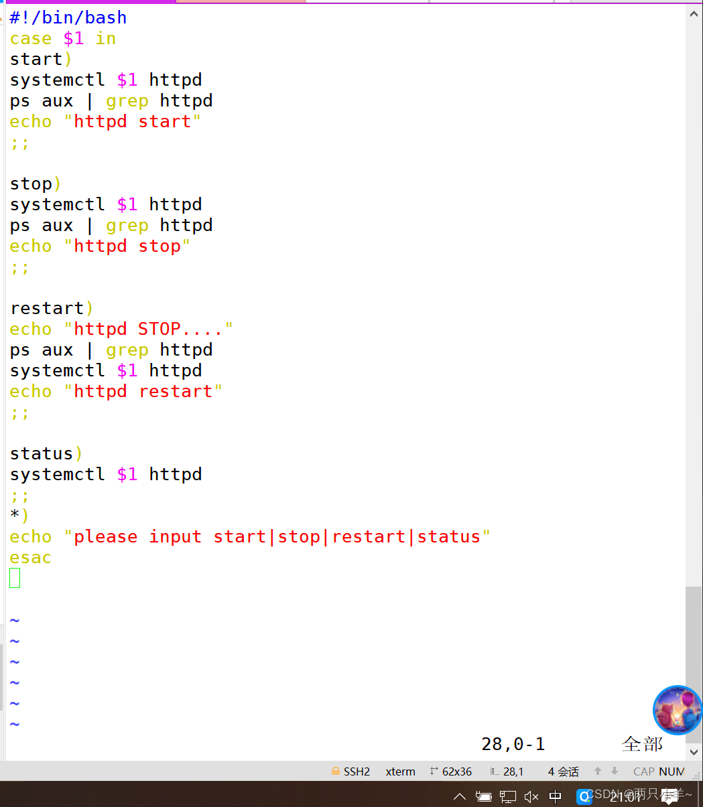
Task: Click the SSH2 lock icon in status bar
Action: (336, 772)
